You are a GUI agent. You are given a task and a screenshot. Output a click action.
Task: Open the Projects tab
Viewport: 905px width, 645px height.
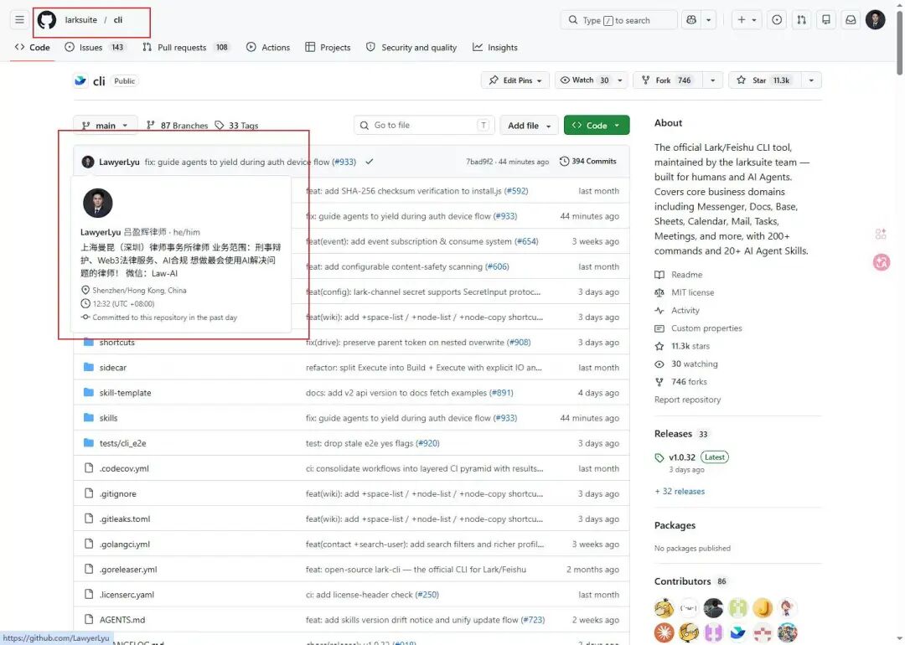pos(328,47)
